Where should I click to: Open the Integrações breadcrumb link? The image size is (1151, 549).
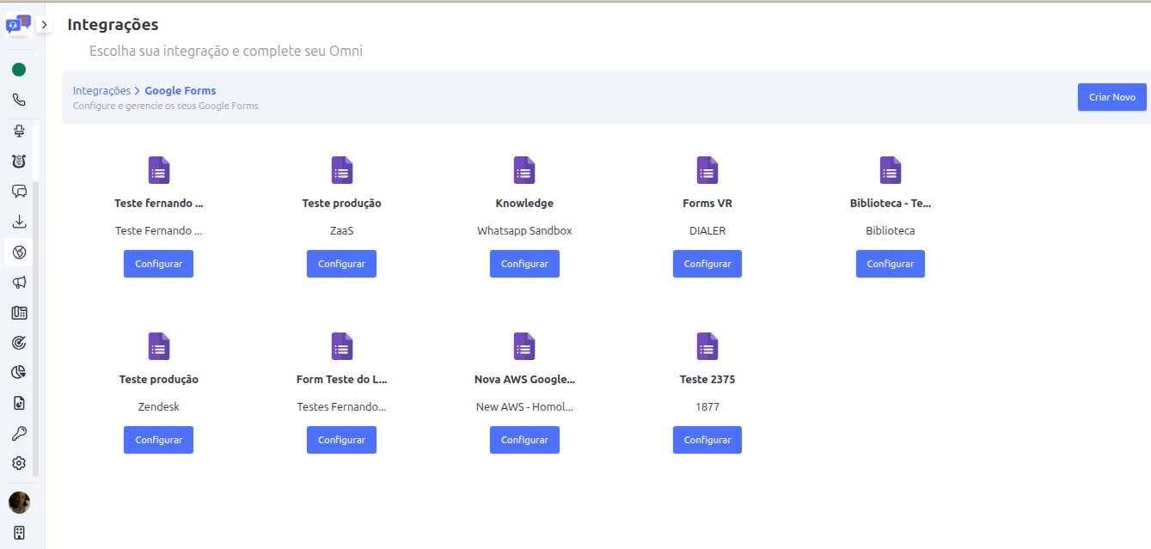pyautogui.click(x=101, y=90)
